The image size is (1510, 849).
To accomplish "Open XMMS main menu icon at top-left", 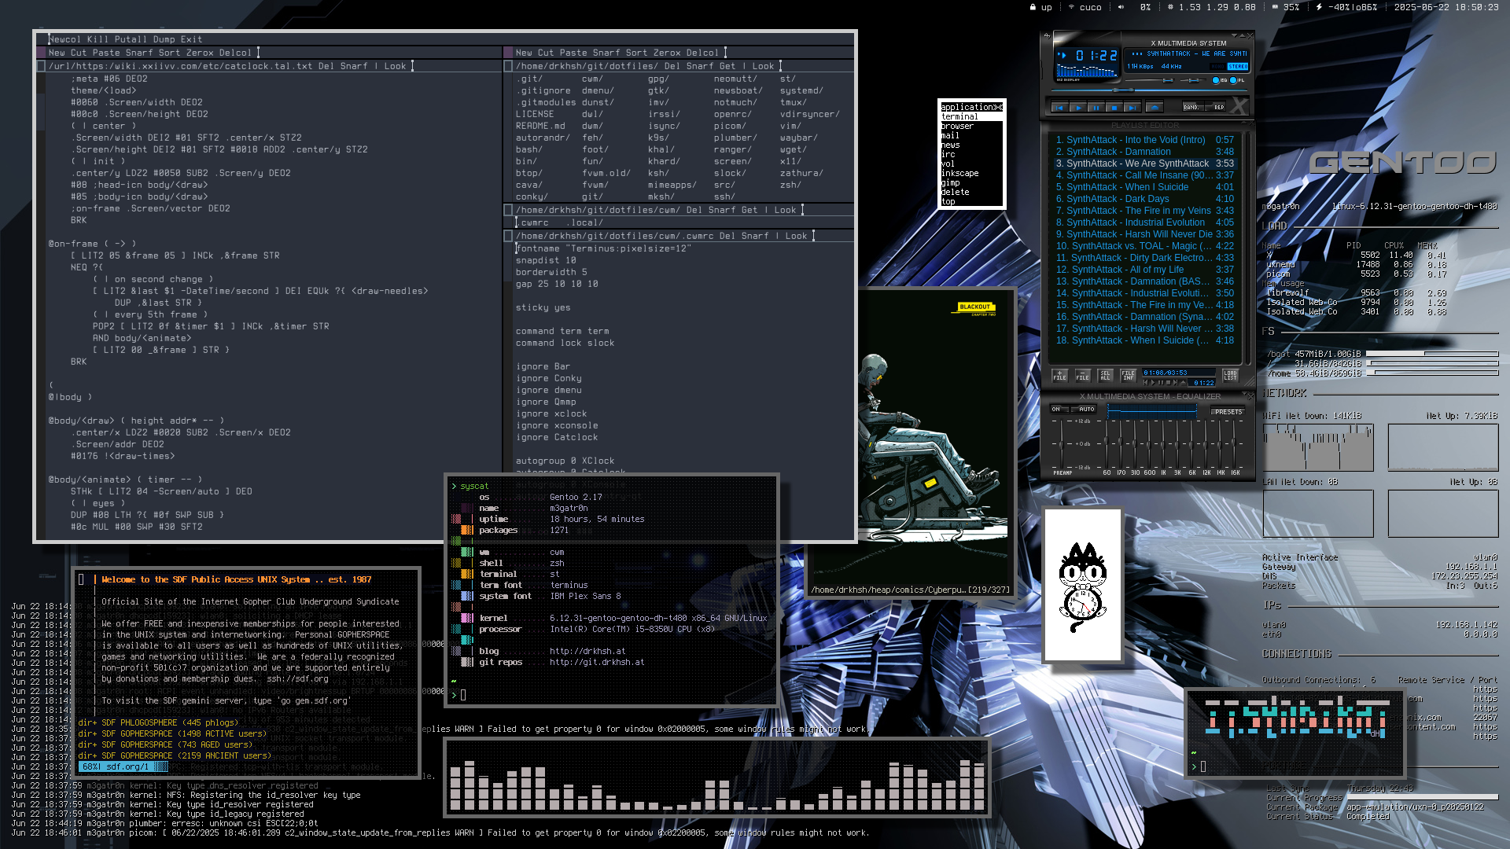I will [x=1047, y=35].
